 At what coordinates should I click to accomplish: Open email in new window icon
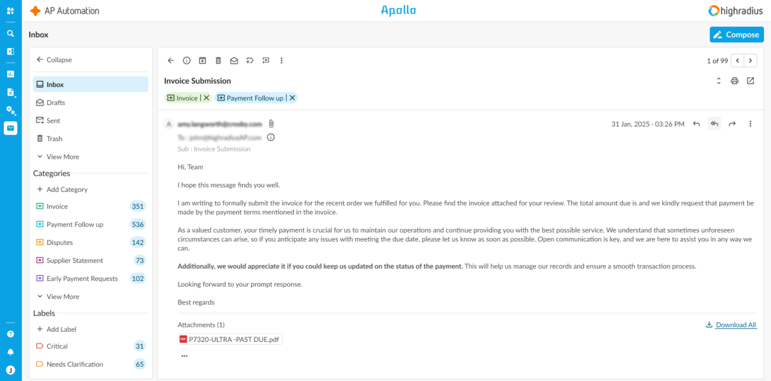750,81
